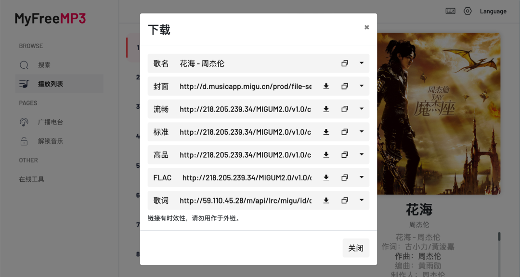Image resolution: width=520 pixels, height=277 pixels.
Task: Expand the 高品 row dropdown arrow
Action: [x=362, y=154]
